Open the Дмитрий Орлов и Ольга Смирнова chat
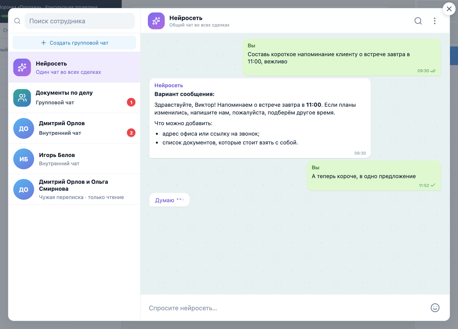Screen dimensions: 458x329 [74, 189]
